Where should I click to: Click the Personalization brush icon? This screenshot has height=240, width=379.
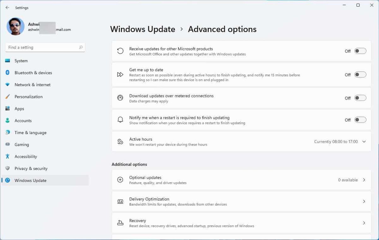pos(8,97)
